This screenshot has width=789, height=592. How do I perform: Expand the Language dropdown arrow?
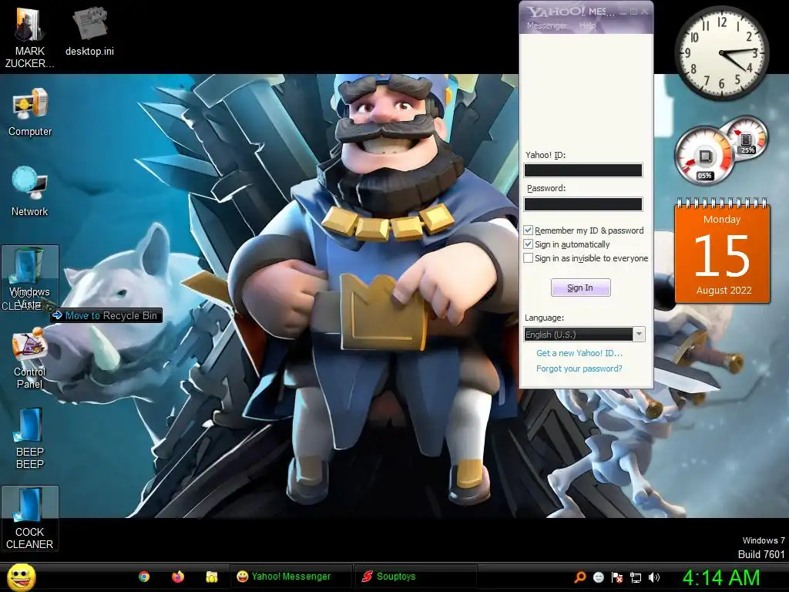[x=639, y=335]
